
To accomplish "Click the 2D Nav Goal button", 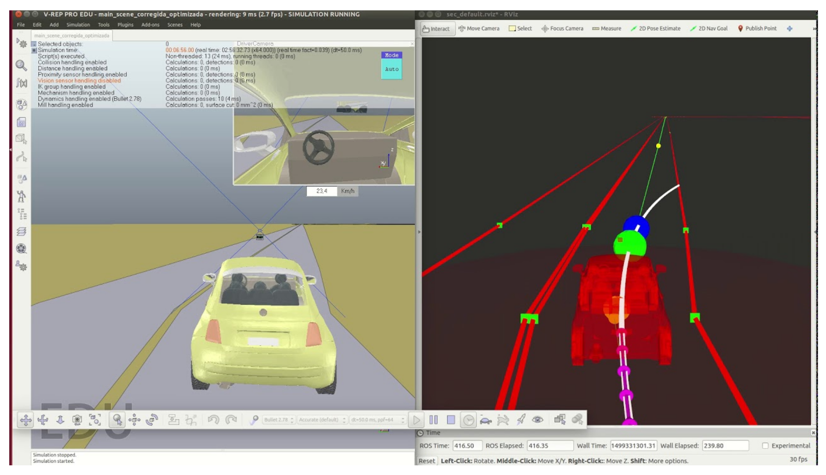I will pyautogui.click(x=709, y=29).
